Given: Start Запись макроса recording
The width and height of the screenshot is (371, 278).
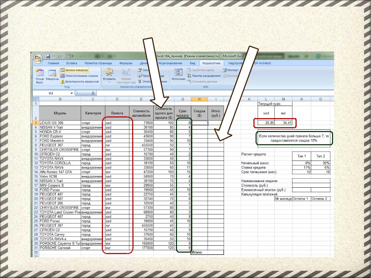Looking at the screenshot, I should pos(74,70).
